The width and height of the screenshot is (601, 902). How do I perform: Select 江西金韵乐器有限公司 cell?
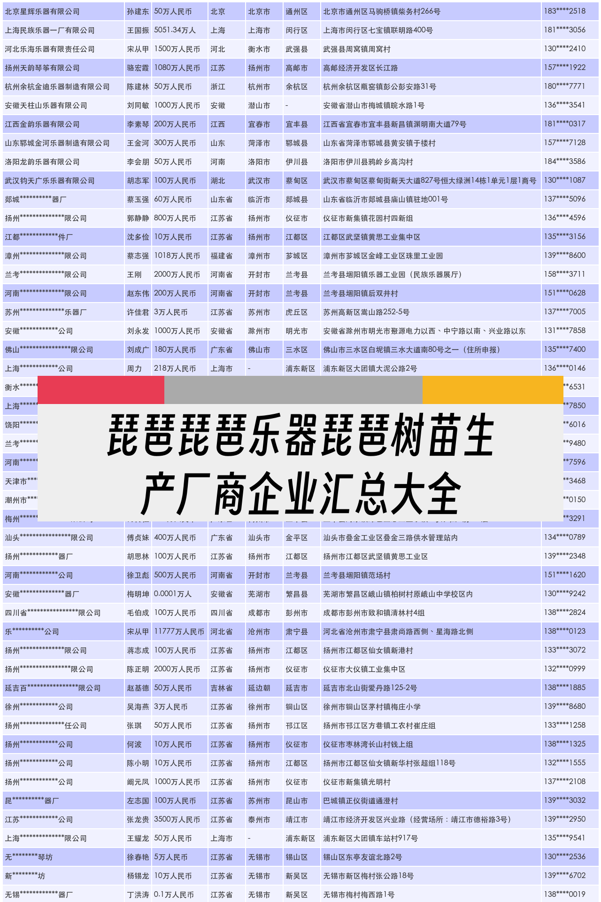[42, 124]
